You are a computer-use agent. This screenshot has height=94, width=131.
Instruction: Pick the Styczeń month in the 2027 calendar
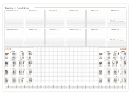13,55
